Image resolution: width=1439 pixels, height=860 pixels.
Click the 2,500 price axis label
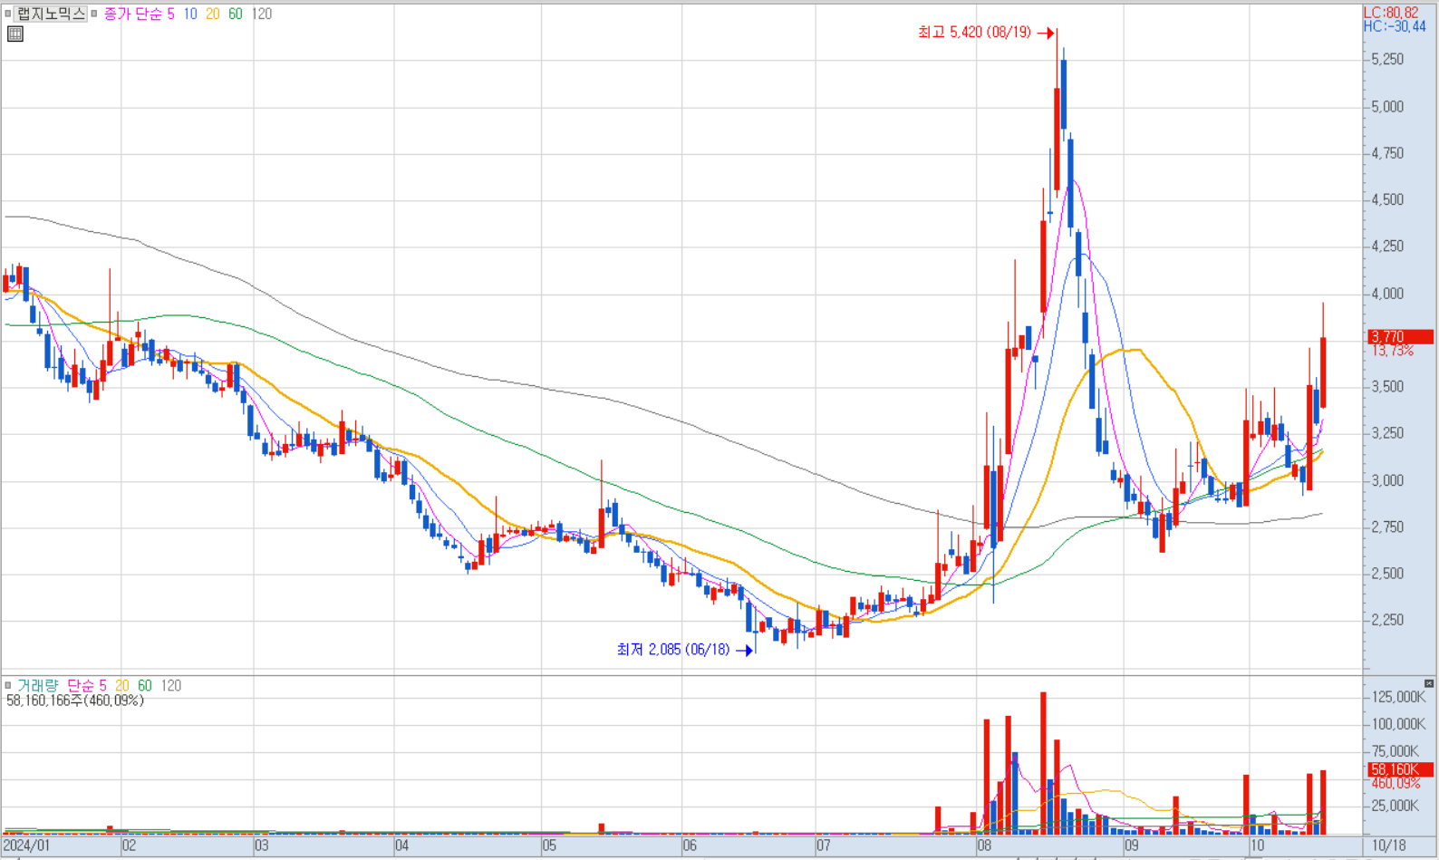point(1387,574)
